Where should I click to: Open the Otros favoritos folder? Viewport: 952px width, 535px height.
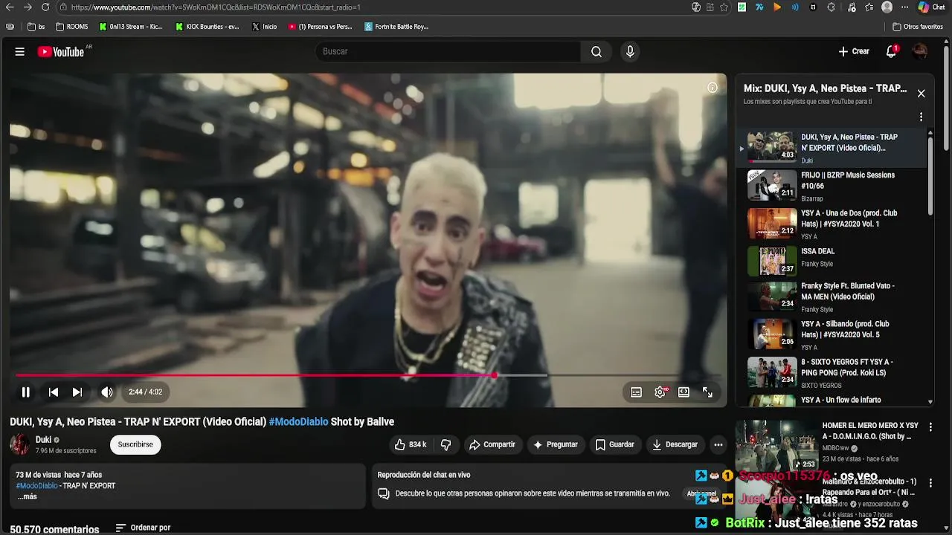tap(918, 27)
